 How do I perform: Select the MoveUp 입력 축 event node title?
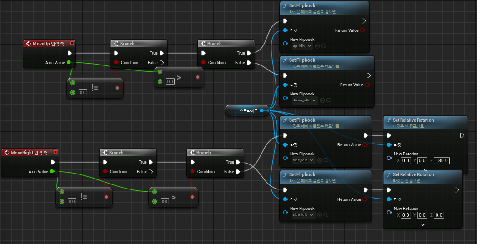(x=48, y=44)
